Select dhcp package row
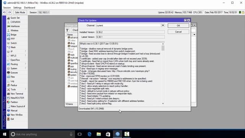 pyautogui.click(x=72, y=43)
